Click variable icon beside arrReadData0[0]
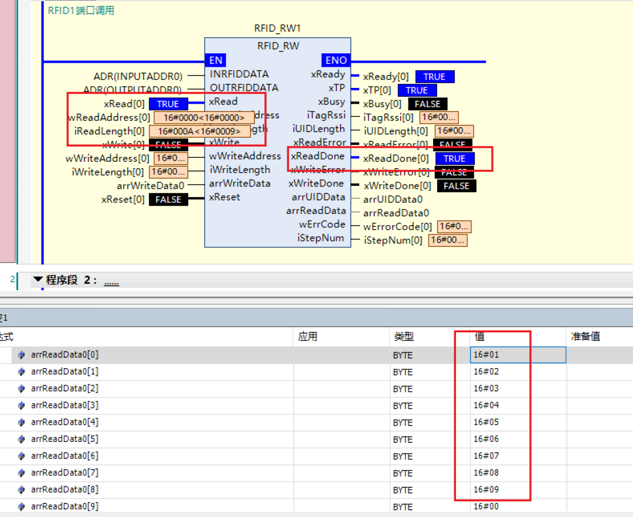The image size is (633, 517). (x=22, y=355)
